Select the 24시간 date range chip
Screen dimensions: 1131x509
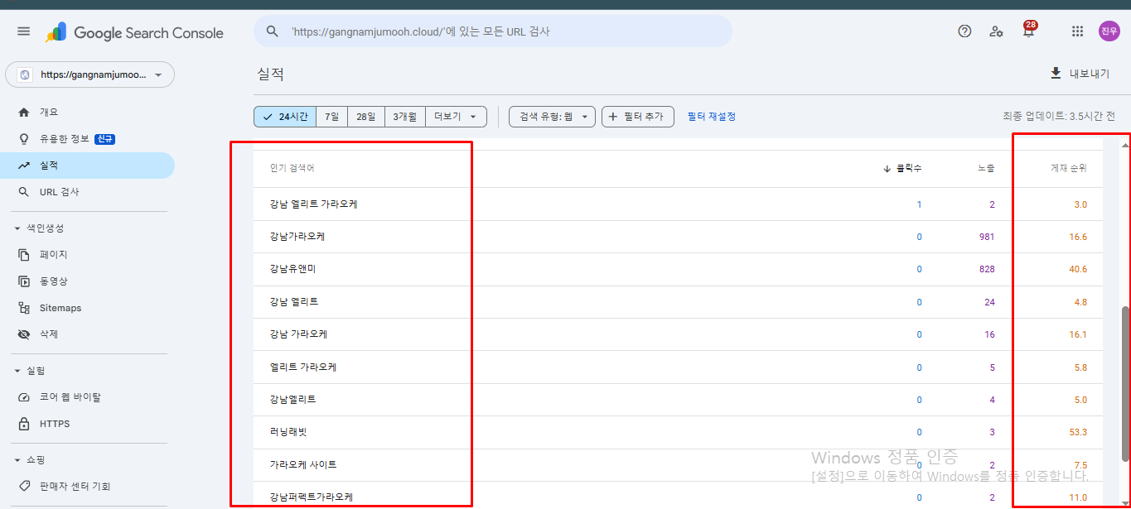pos(285,117)
